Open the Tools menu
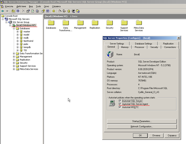 (38, 6)
